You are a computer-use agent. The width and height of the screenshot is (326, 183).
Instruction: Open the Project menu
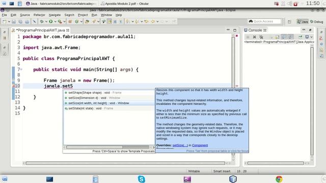tap(83, 15)
